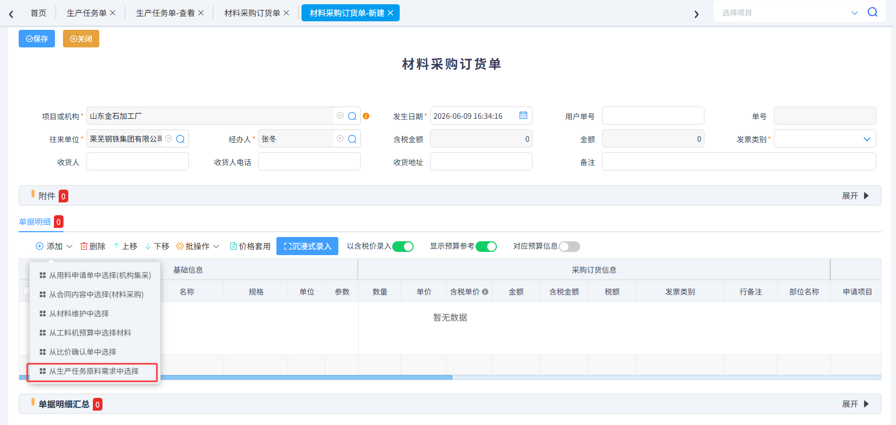Click the 价格套用 toolbar item
The width and height of the screenshot is (896, 425).
(250, 246)
